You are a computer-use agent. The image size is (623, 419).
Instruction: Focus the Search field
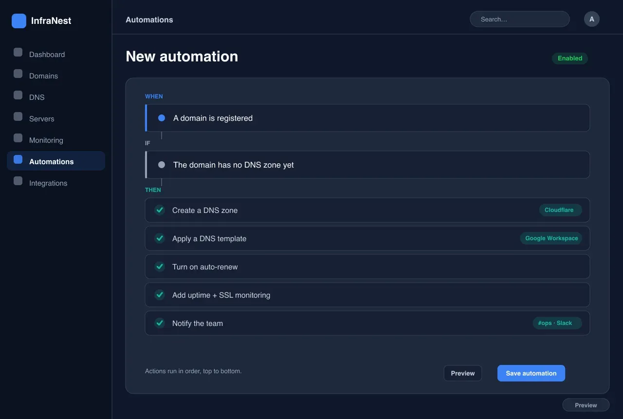[x=519, y=19]
